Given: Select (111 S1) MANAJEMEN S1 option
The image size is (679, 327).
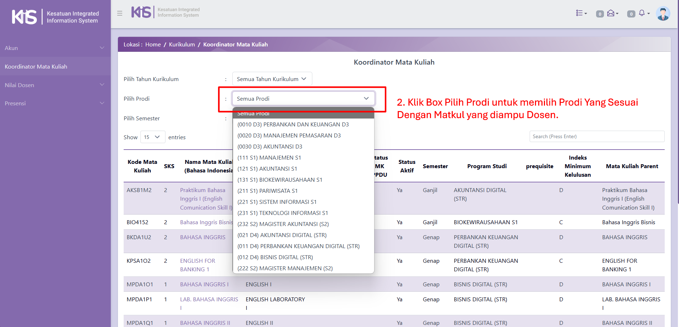Looking at the screenshot, I should click(x=269, y=157).
